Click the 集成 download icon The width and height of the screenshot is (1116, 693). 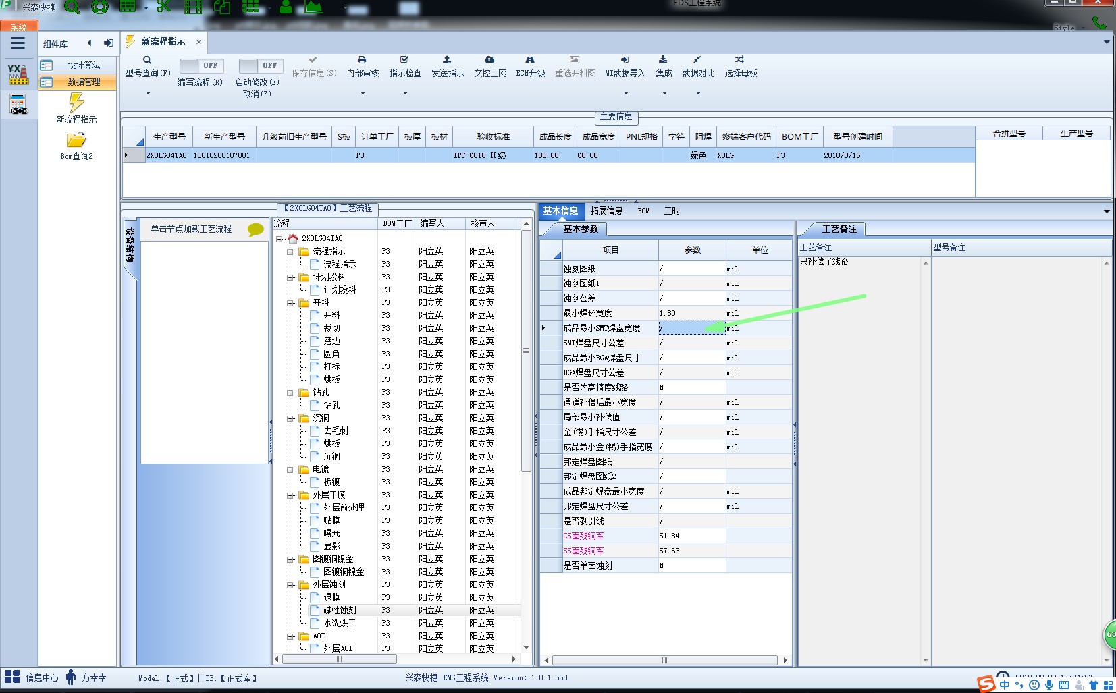tap(663, 60)
